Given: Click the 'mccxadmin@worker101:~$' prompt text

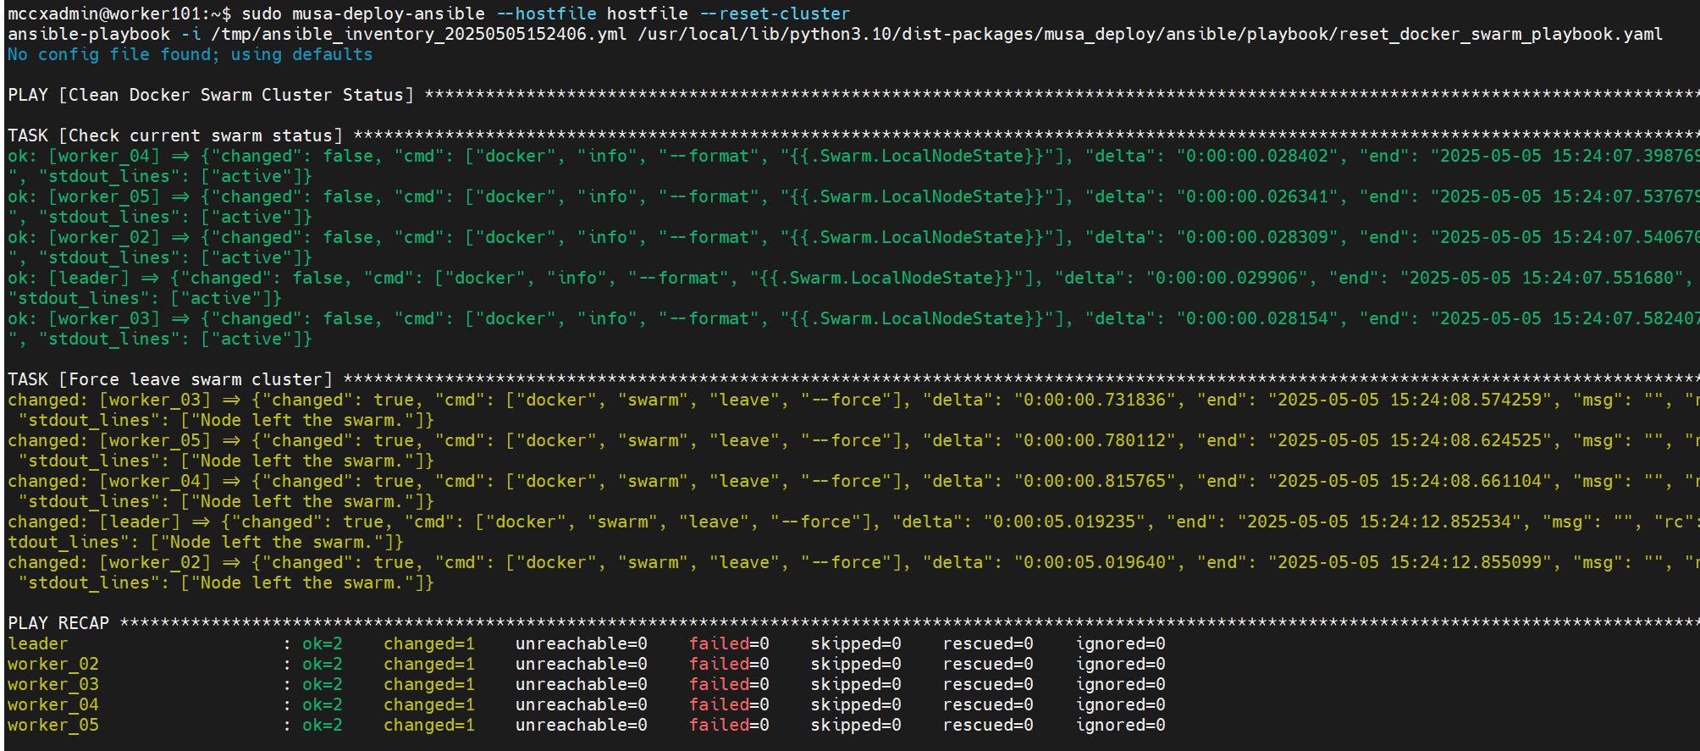Looking at the screenshot, I should [x=119, y=14].
